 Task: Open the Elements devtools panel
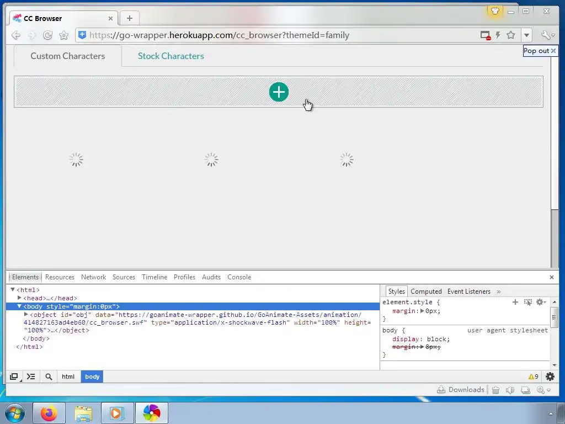[x=25, y=277]
